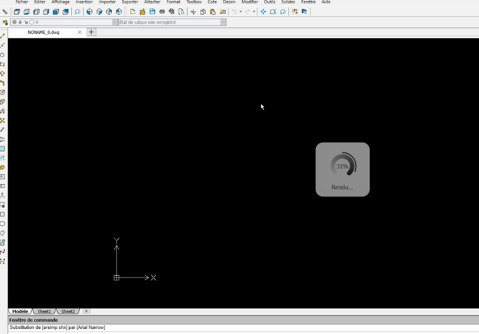This screenshot has width=479, height=334.
Task: Switch to the Modèle tab
Action: click(20, 312)
